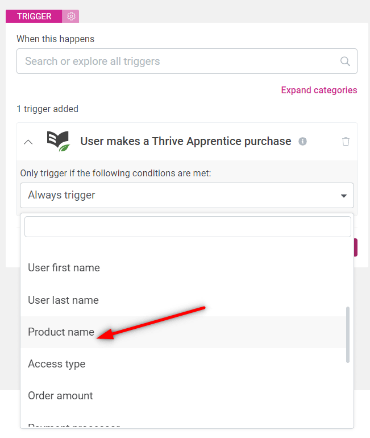Viewport: 370px width, 438px height.
Task: Click the Expand categories link
Action: pyautogui.click(x=319, y=90)
